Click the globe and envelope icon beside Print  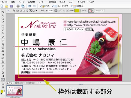pos(23,6)
